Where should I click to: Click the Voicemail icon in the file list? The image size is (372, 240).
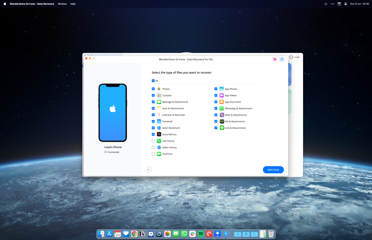pyautogui.click(x=158, y=121)
